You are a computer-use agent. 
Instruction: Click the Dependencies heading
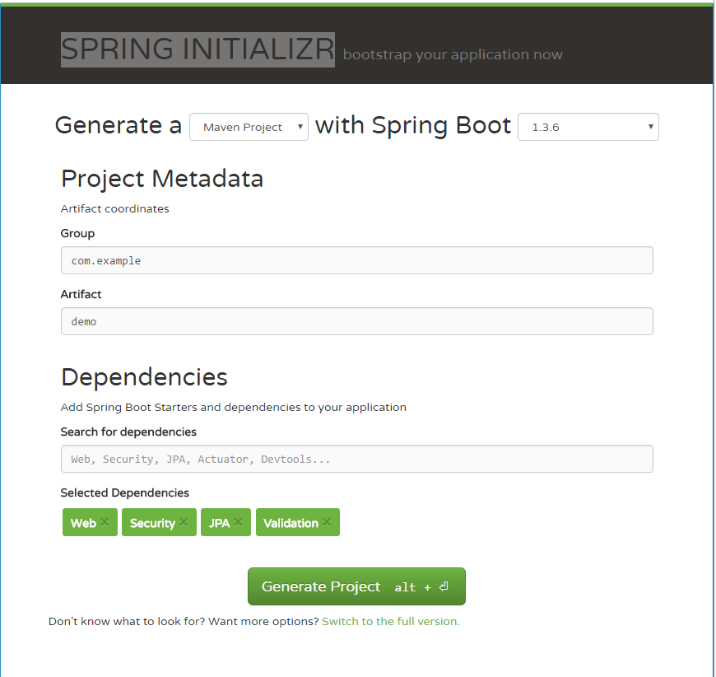144,377
